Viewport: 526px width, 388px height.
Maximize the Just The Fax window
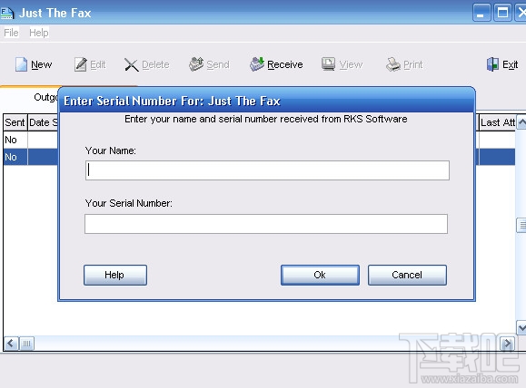[x=502, y=13]
